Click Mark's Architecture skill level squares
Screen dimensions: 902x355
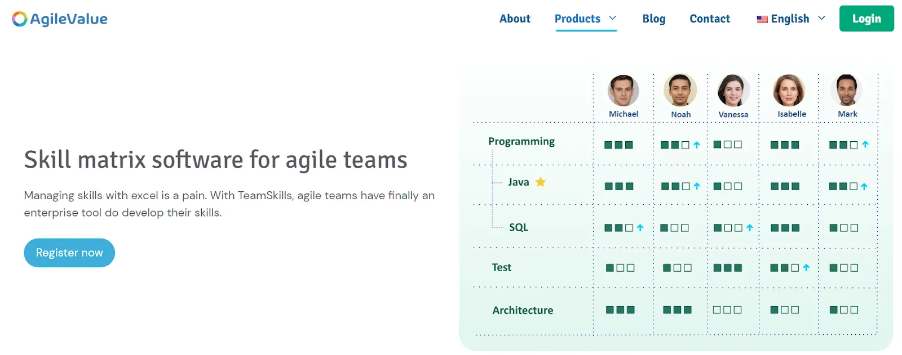click(844, 310)
